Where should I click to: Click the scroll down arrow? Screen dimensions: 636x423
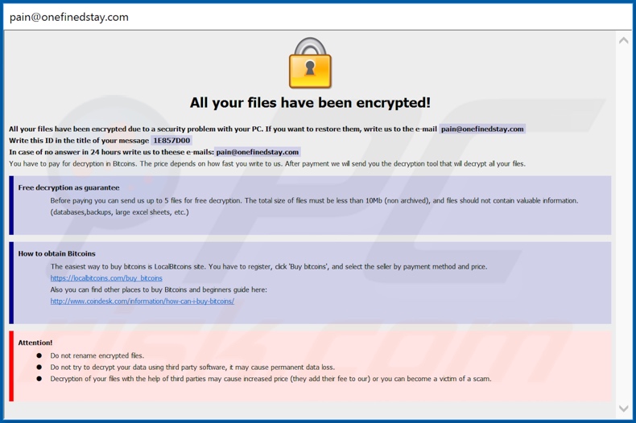click(x=623, y=409)
